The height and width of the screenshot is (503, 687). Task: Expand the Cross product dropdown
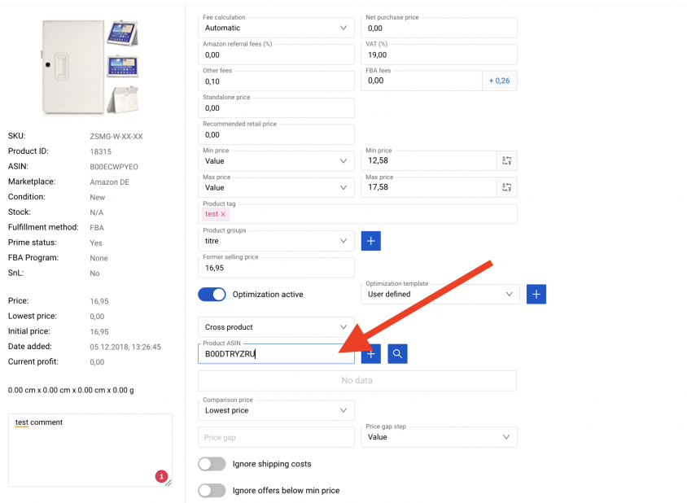276,327
